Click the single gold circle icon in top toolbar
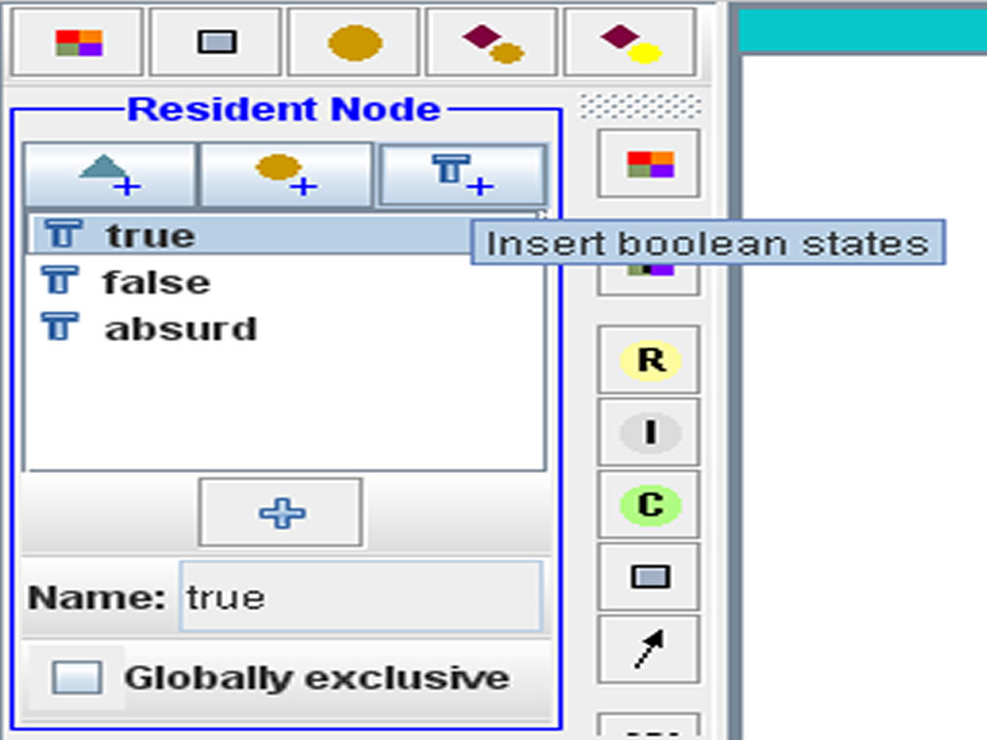The width and height of the screenshot is (987, 740). point(354,42)
